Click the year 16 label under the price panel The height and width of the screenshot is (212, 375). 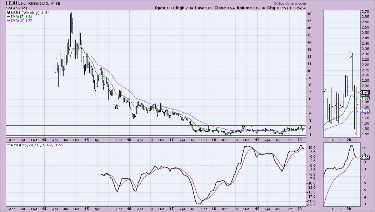coord(129,140)
